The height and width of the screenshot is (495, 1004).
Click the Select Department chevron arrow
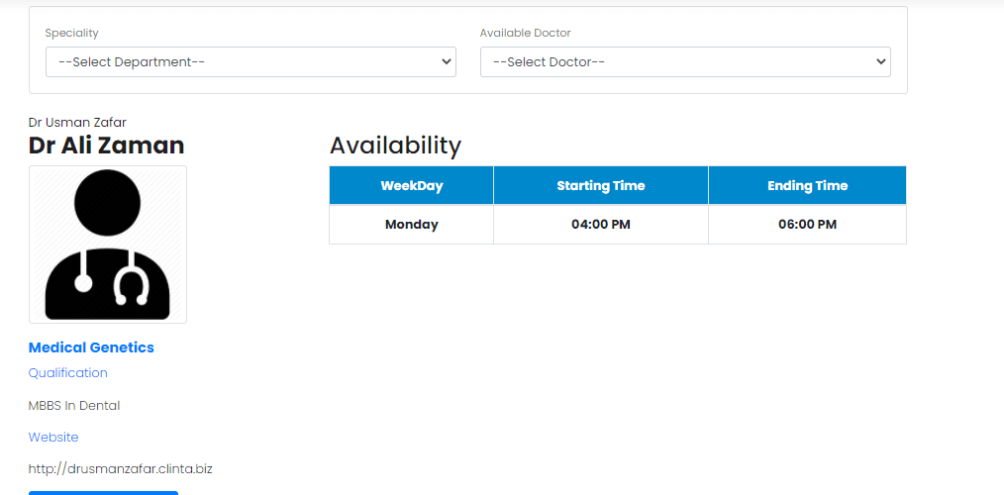tap(447, 62)
